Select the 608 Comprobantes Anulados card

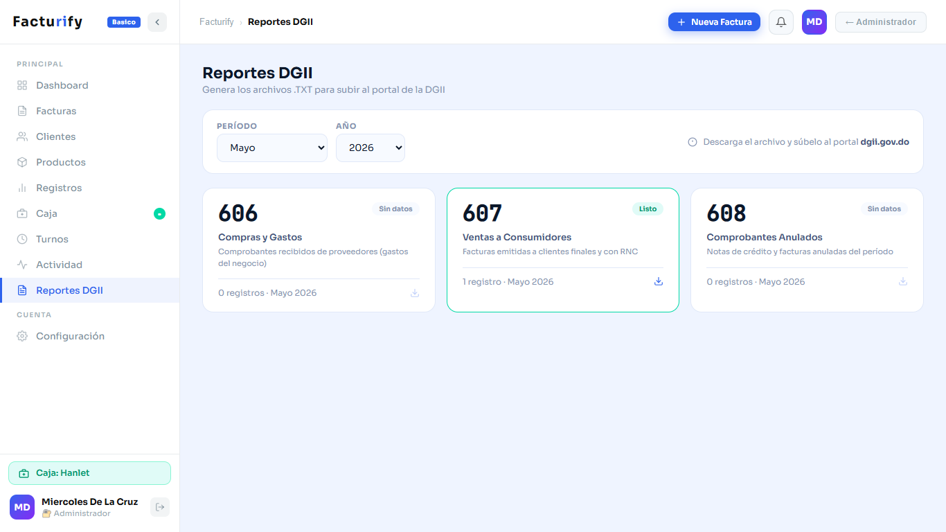click(x=807, y=250)
